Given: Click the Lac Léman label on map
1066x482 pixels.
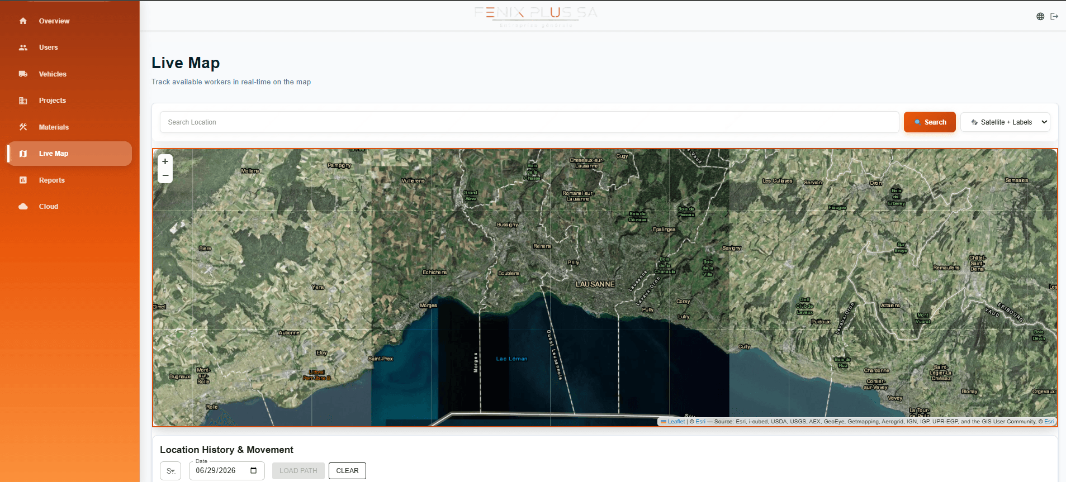Looking at the screenshot, I should [511, 359].
